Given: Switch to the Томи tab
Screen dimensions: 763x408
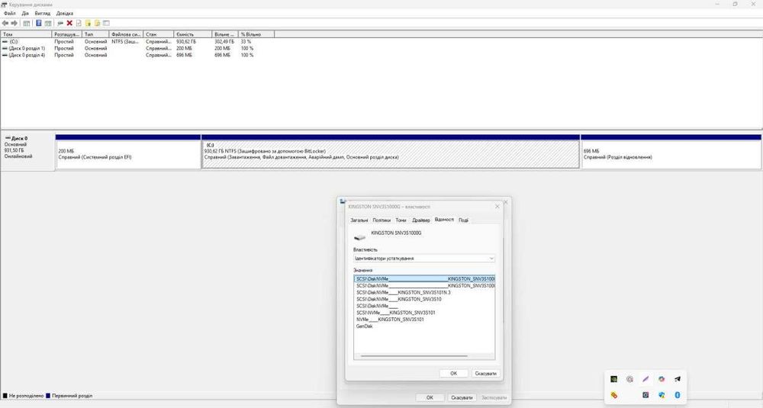Looking at the screenshot, I should [401, 220].
